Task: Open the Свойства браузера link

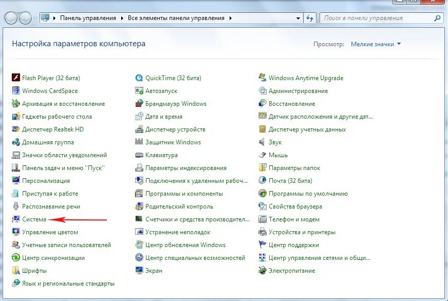Action: 295,206
